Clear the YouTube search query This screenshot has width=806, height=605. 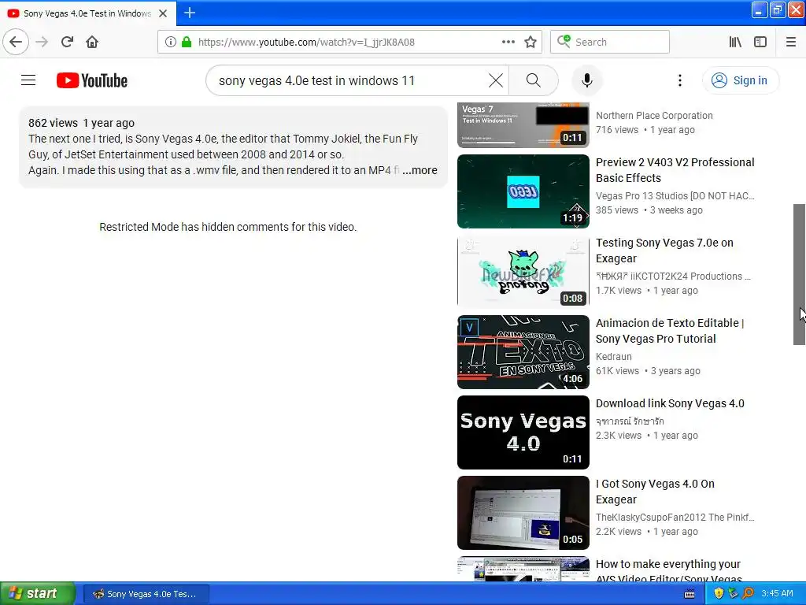(x=496, y=80)
